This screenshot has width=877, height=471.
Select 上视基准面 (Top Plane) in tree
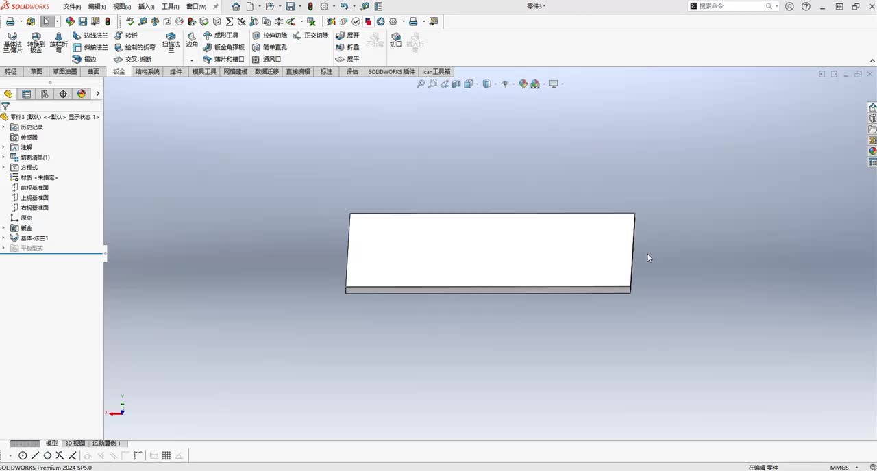(29, 198)
